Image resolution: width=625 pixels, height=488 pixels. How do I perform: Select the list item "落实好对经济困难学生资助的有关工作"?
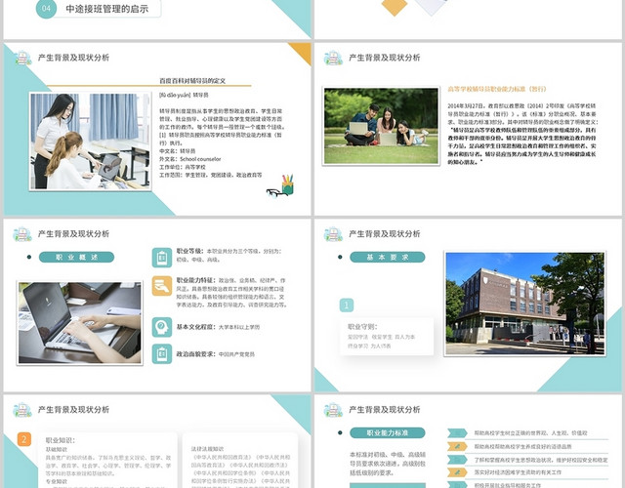(x=518, y=472)
